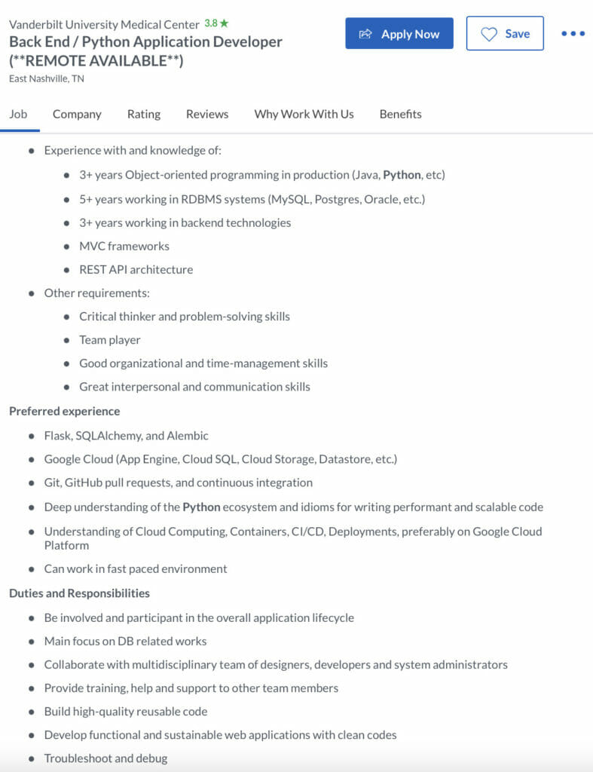Open the Why Work With Us tab
The width and height of the screenshot is (593, 772).
[304, 114]
